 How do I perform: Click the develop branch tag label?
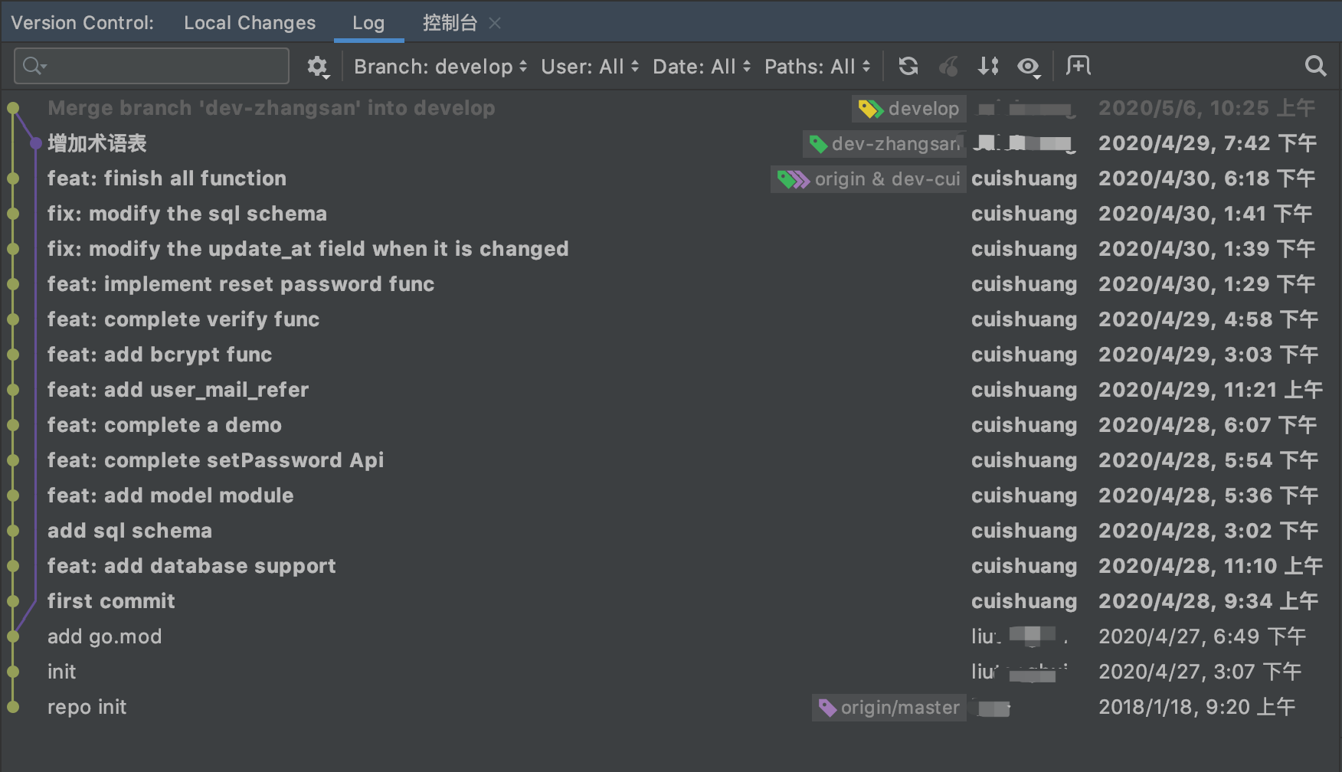pos(909,109)
